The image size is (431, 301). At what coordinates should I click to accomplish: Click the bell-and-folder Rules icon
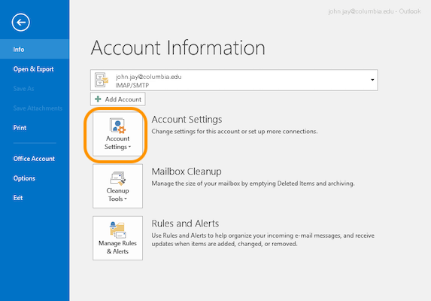tap(117, 230)
